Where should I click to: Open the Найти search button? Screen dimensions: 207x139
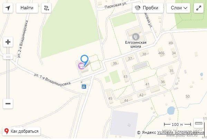click(x=27, y=8)
